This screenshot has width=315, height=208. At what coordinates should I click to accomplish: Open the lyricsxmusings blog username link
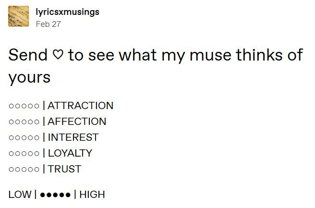click(67, 12)
